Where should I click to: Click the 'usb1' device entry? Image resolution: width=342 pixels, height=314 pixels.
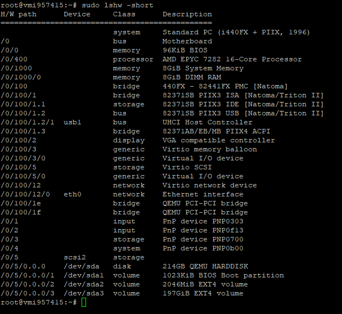click(73, 122)
